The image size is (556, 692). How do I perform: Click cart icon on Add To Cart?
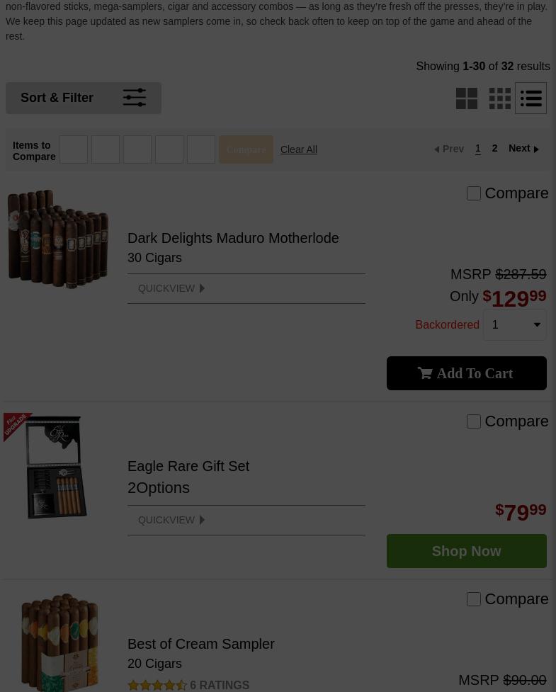point(425,373)
